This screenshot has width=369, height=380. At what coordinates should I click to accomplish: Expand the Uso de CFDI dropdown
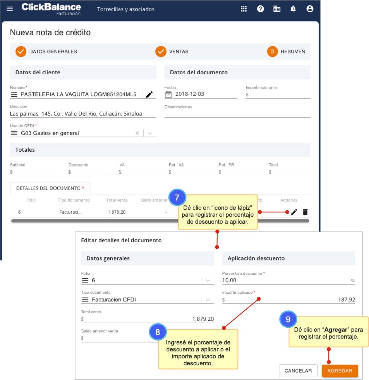click(x=150, y=133)
